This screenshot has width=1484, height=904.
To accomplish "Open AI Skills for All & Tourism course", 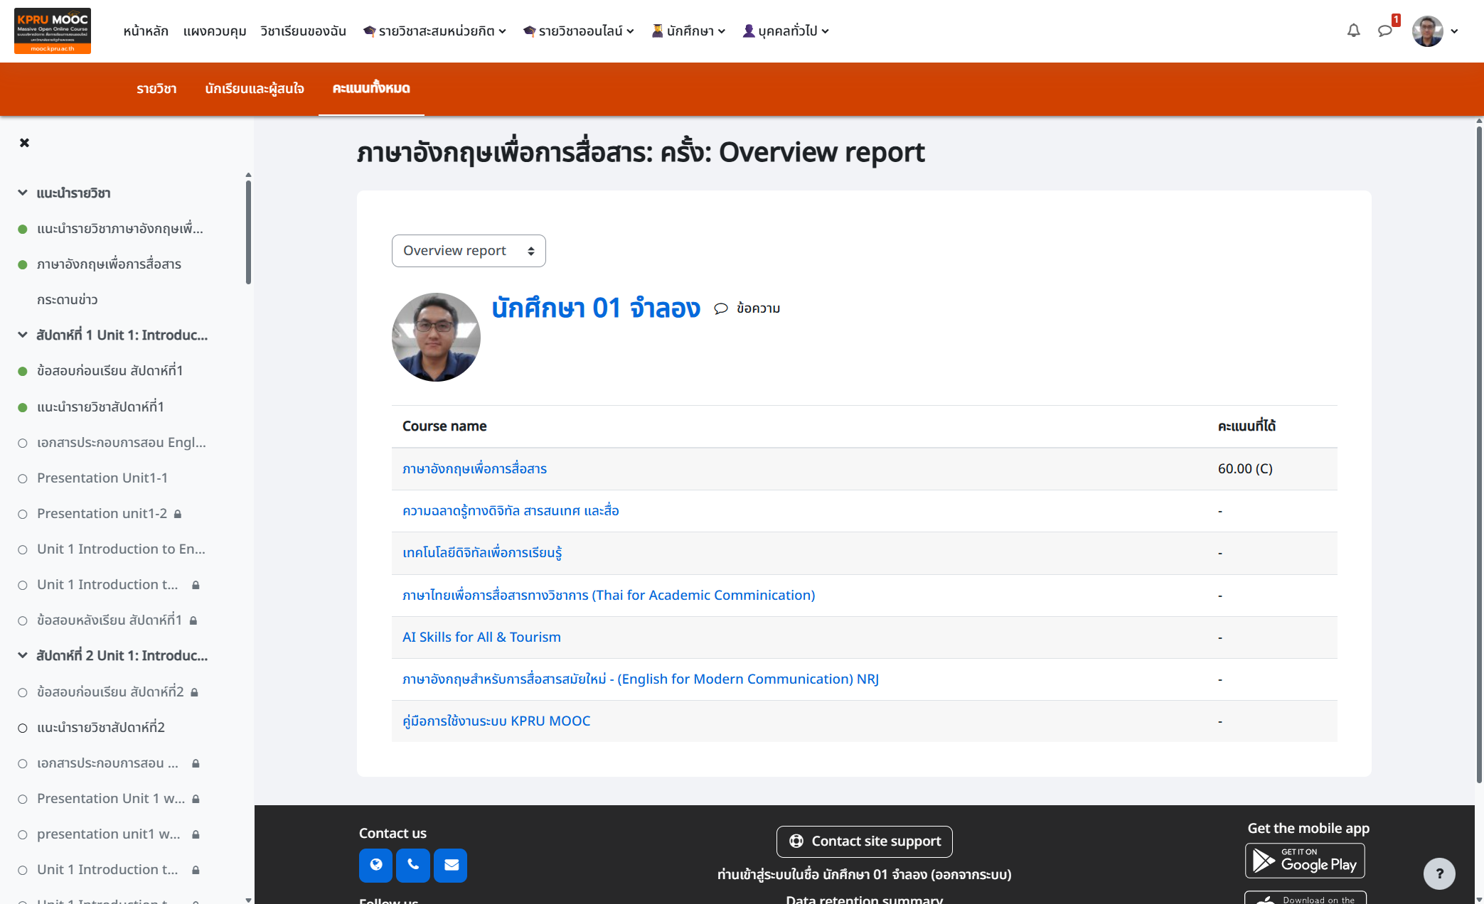I will (x=481, y=637).
